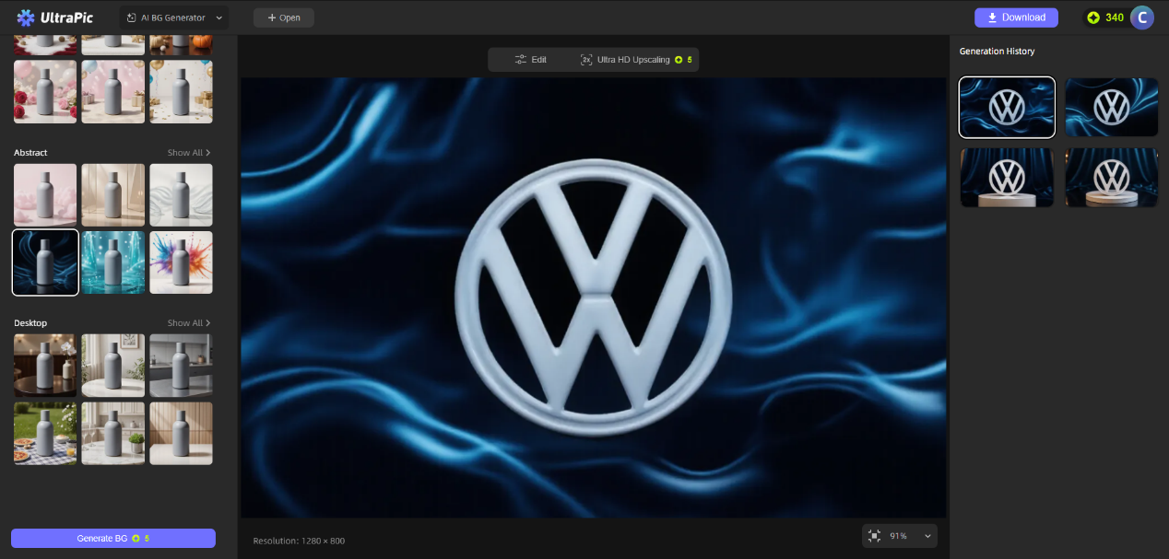The image size is (1169, 559).
Task: Click the UltraPic snowflake logo icon
Action: [x=24, y=17]
